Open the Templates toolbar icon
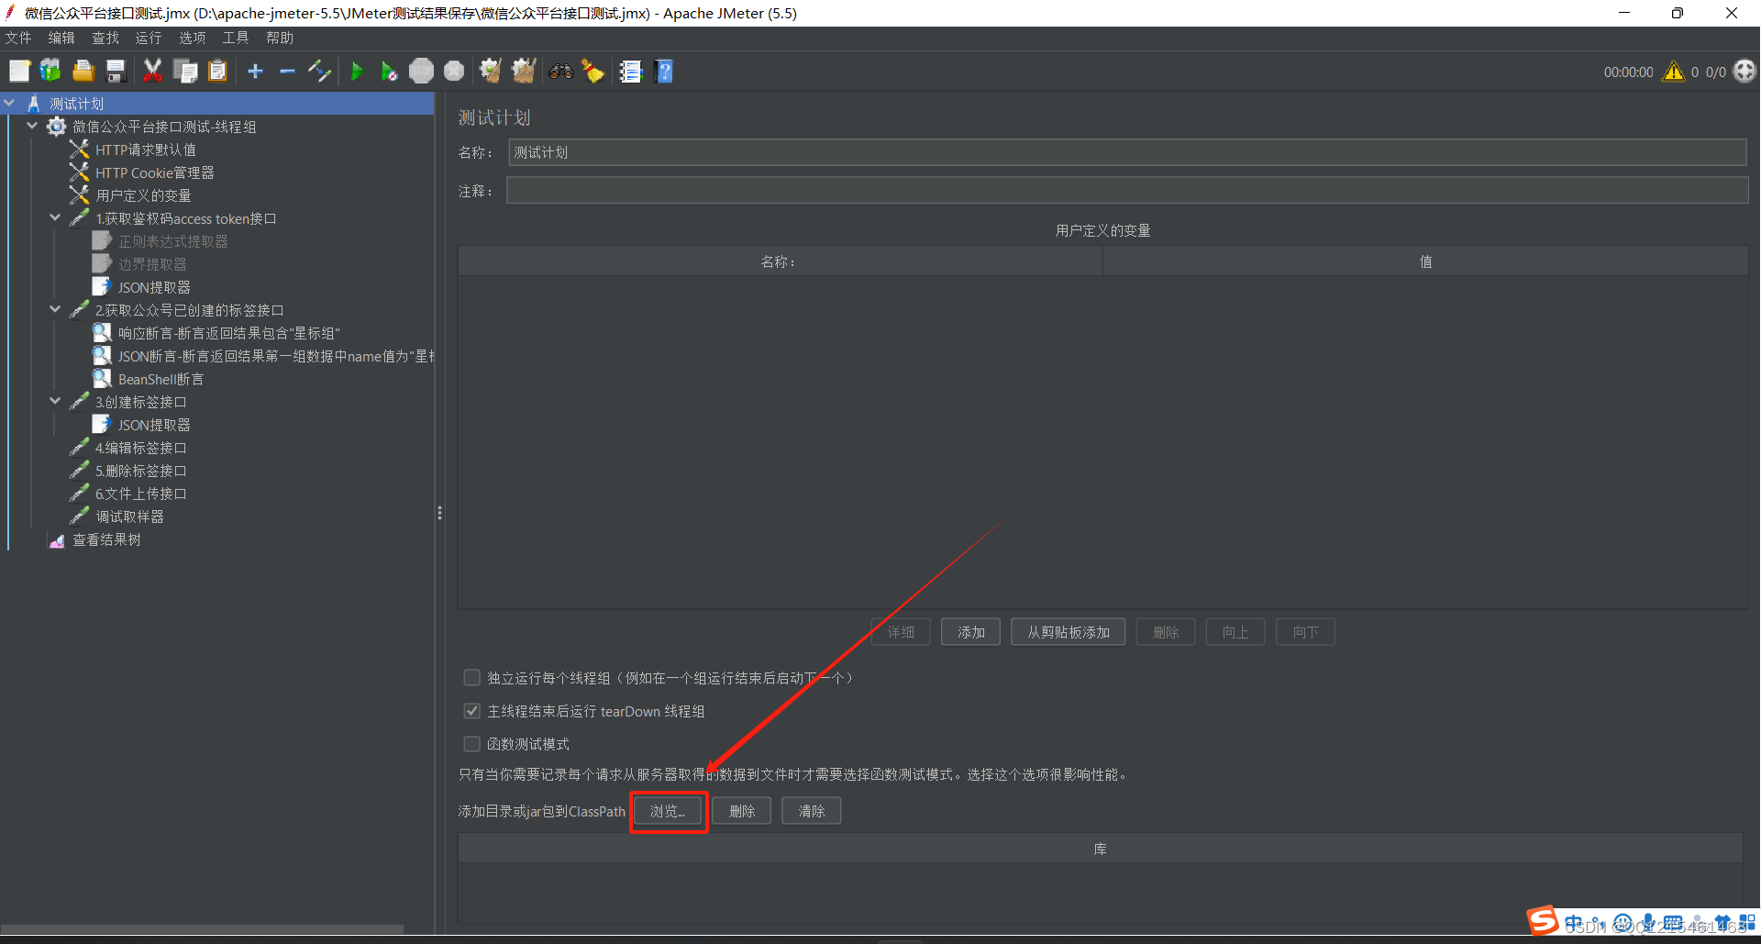The image size is (1761, 944). coord(50,71)
